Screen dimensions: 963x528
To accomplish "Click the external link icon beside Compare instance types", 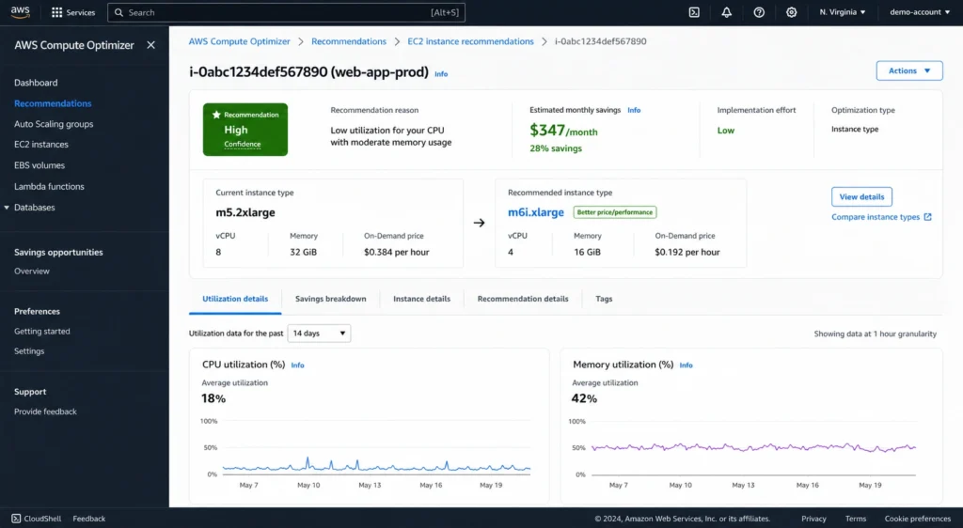I will point(927,217).
